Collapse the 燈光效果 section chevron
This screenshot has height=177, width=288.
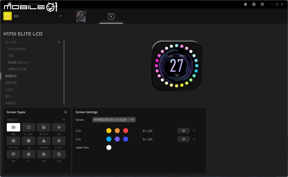point(59,42)
